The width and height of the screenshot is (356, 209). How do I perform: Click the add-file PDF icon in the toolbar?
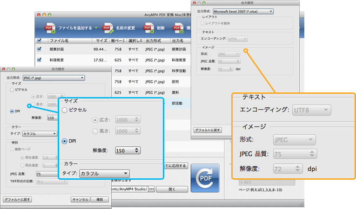50,28
